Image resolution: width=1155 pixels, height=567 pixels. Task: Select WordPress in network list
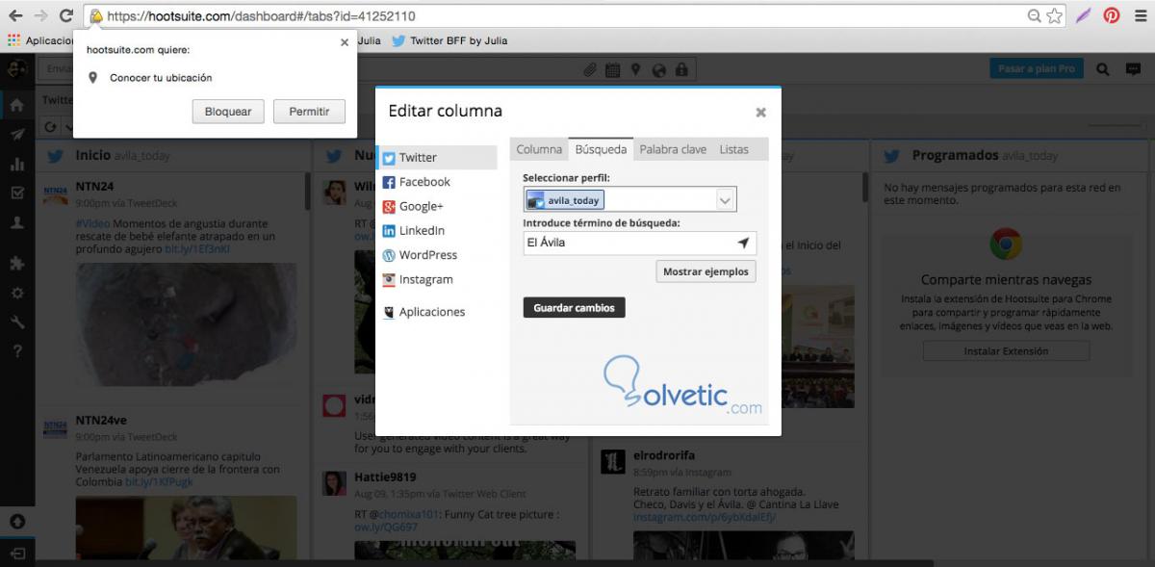(437, 255)
